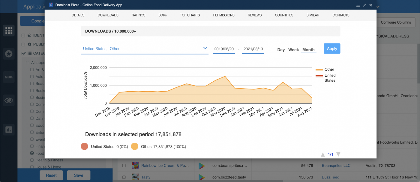Click the Configure Columns button

click(396, 22)
